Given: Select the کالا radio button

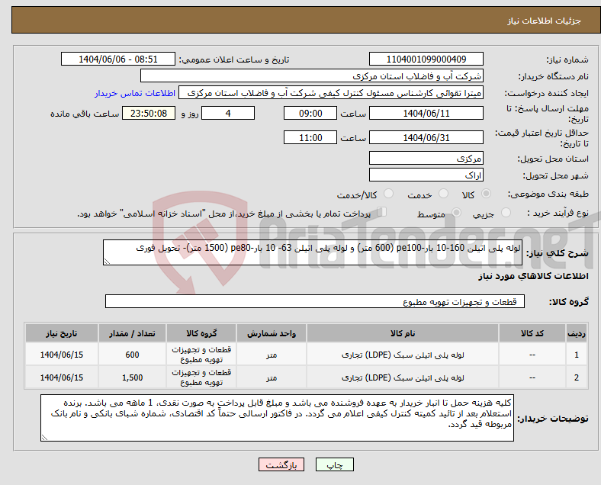Looking at the screenshot, I should coord(487,194).
